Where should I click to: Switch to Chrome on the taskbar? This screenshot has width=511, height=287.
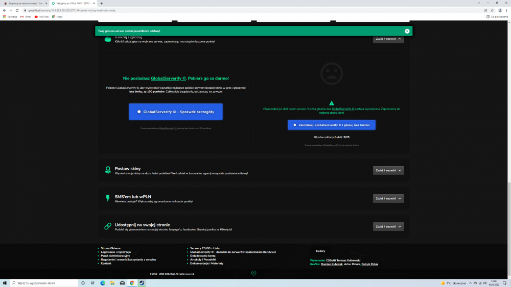point(132,283)
